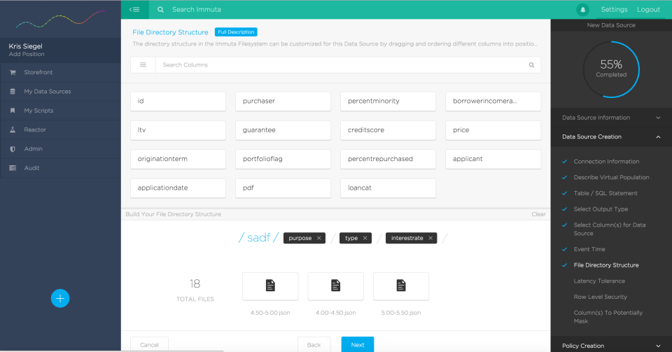Image resolution: width=672 pixels, height=352 pixels.
Task: Collapse Data Source Creation section
Action: point(611,136)
